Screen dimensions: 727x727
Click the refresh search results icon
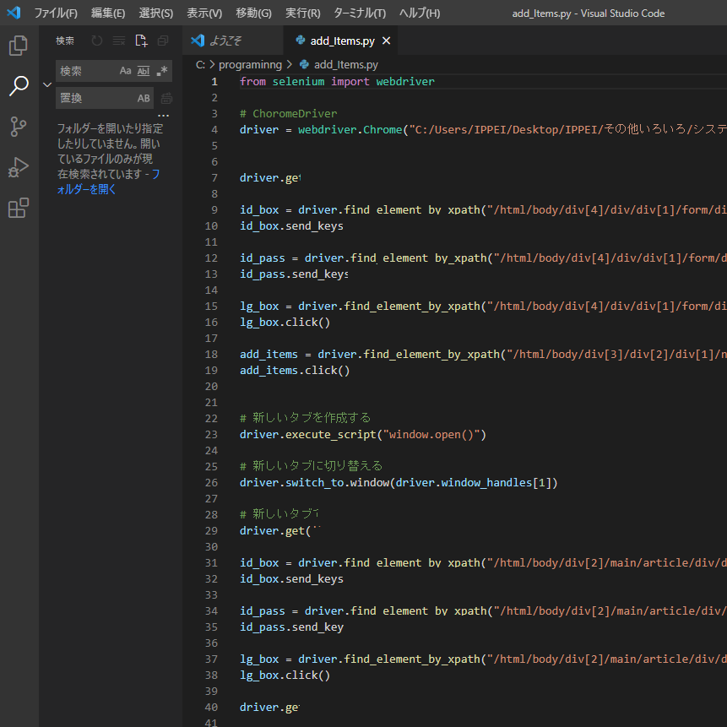pyautogui.click(x=97, y=41)
